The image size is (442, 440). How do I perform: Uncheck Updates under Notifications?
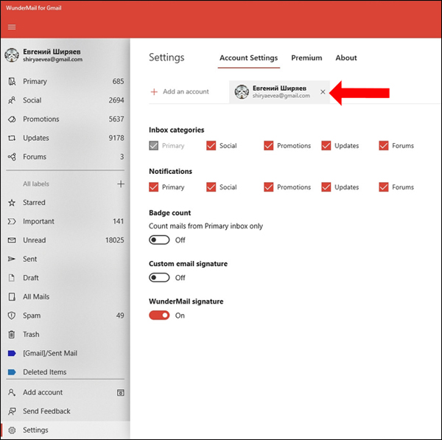coord(326,187)
